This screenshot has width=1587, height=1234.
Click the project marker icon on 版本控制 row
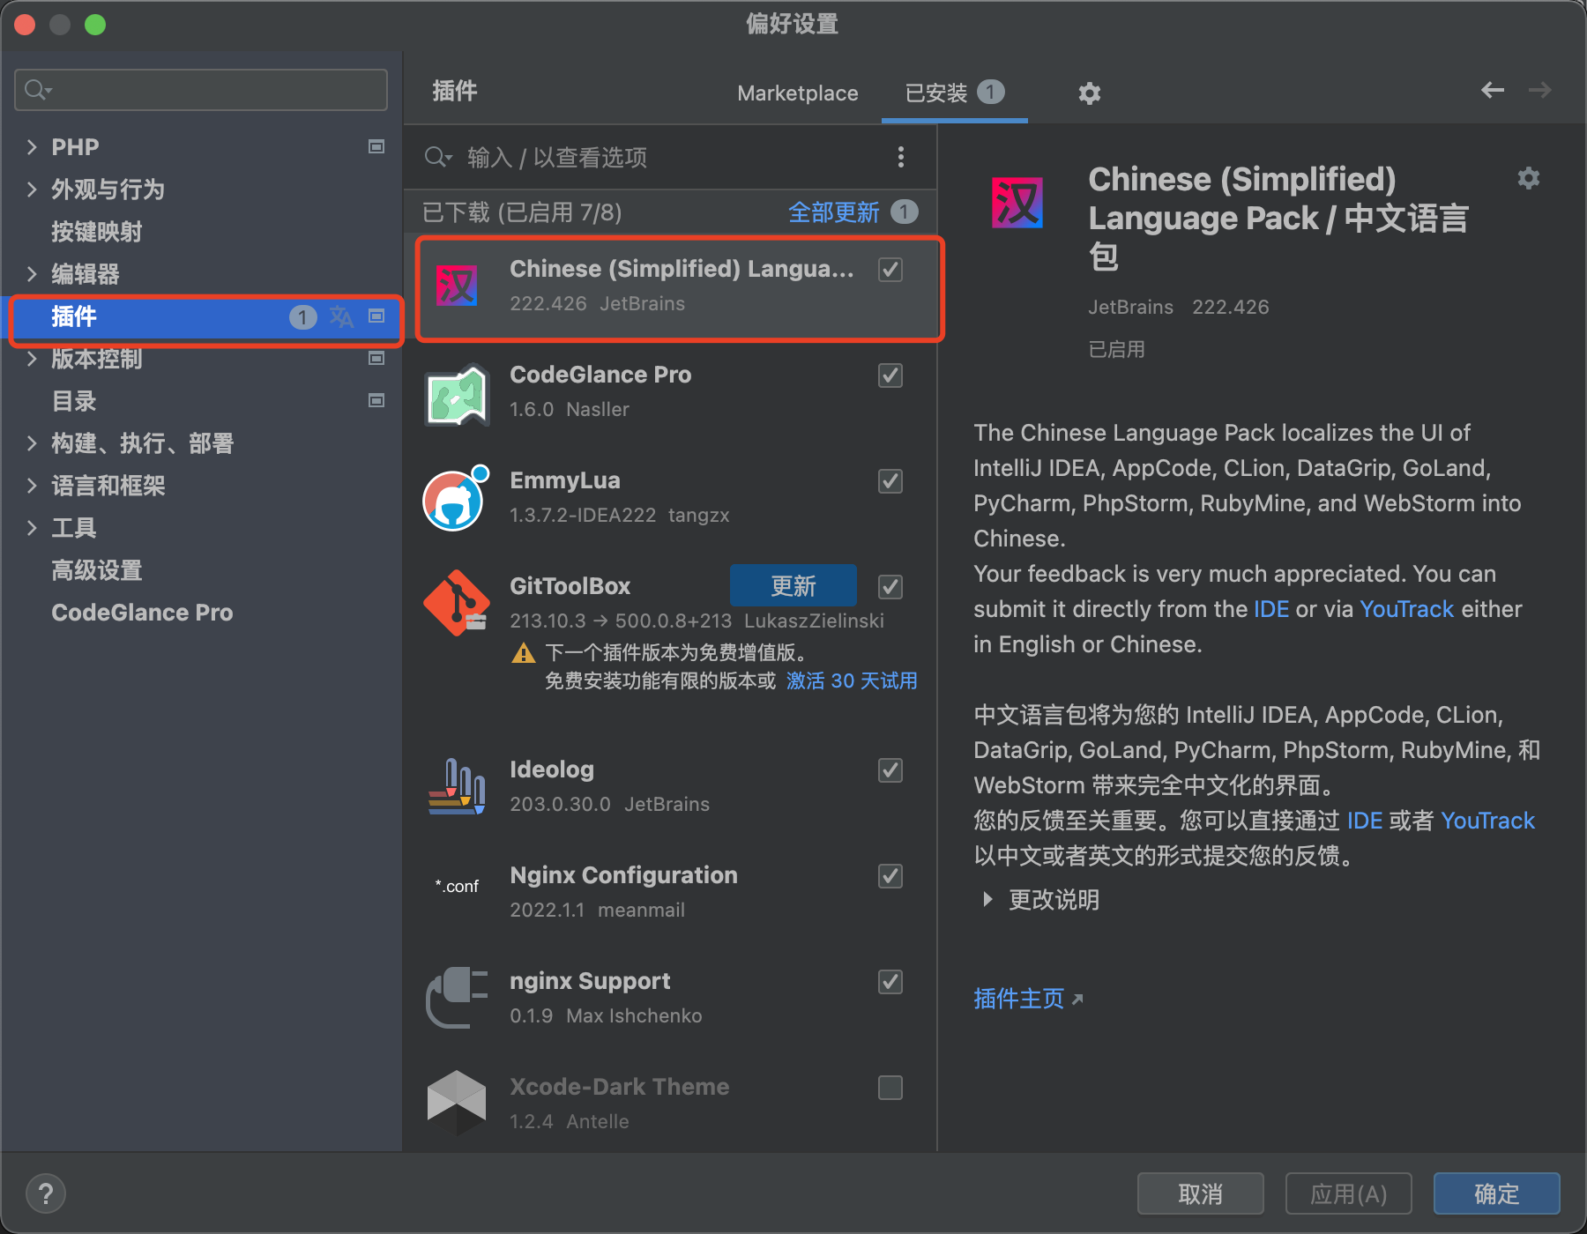[x=376, y=358]
